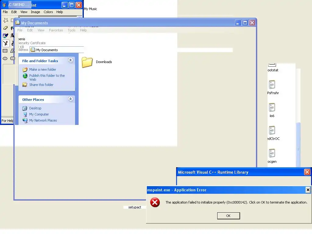This screenshot has height=234, width=312.
Task: Open the File menu in Paint
Action: click(x=5, y=12)
